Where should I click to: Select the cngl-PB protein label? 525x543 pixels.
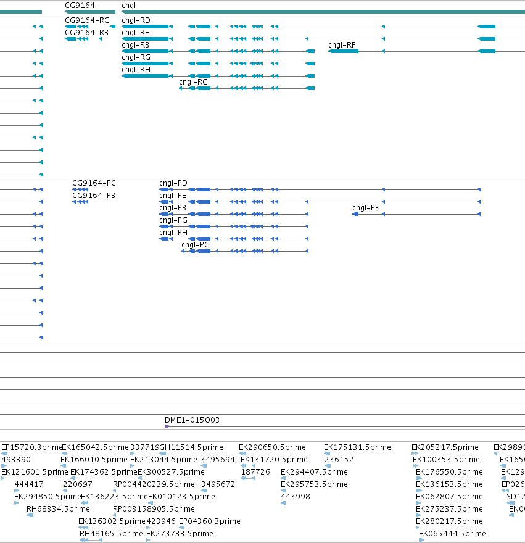[173, 208]
